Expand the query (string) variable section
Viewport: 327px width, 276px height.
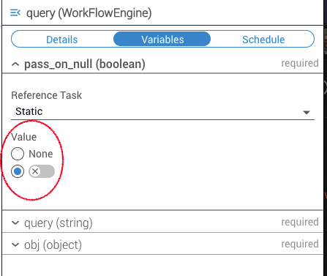162,222
